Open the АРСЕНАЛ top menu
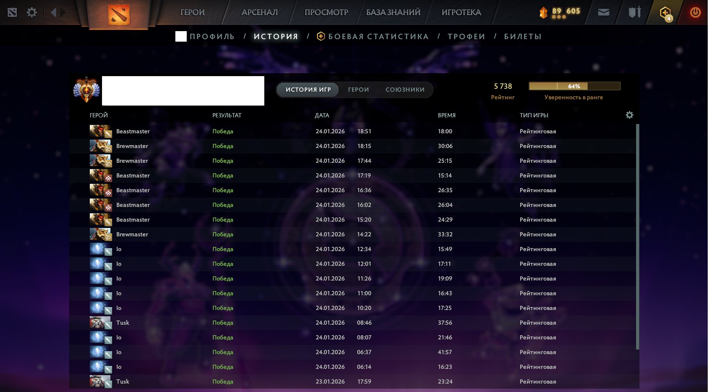Image resolution: width=709 pixels, height=392 pixels. [x=259, y=13]
